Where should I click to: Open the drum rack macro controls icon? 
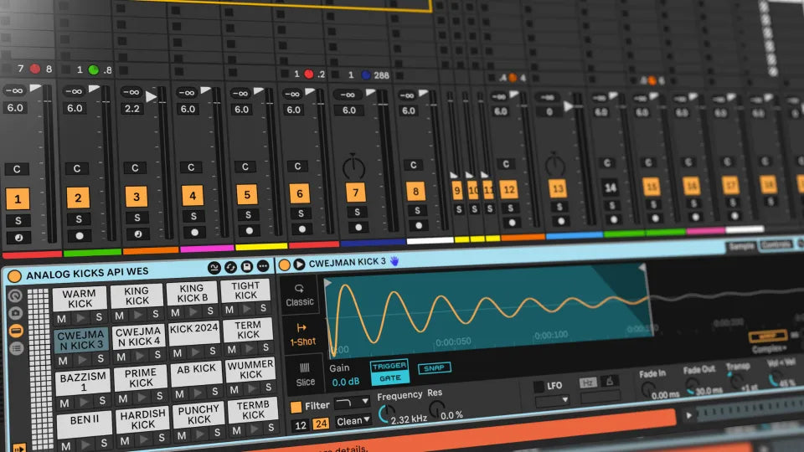[x=214, y=268]
